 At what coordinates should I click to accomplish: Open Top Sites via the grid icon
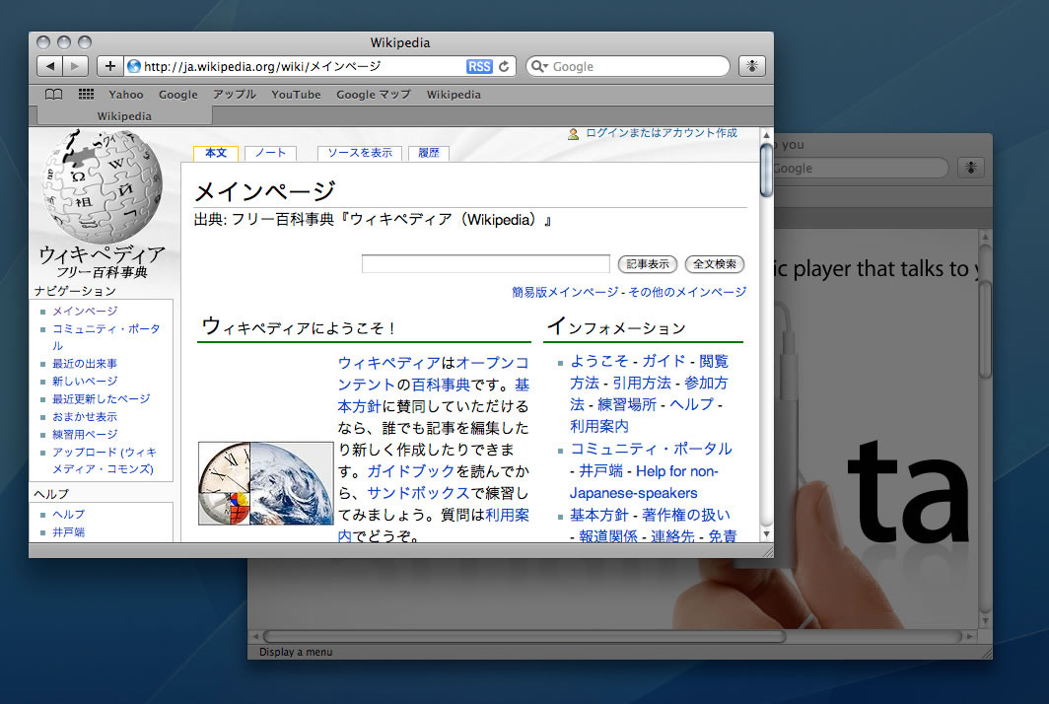(86, 95)
